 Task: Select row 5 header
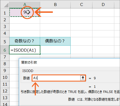(5, 41)
